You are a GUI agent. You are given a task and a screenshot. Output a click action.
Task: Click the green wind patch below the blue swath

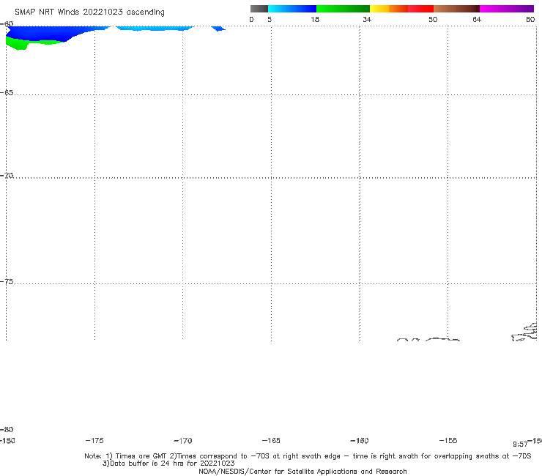[21, 44]
